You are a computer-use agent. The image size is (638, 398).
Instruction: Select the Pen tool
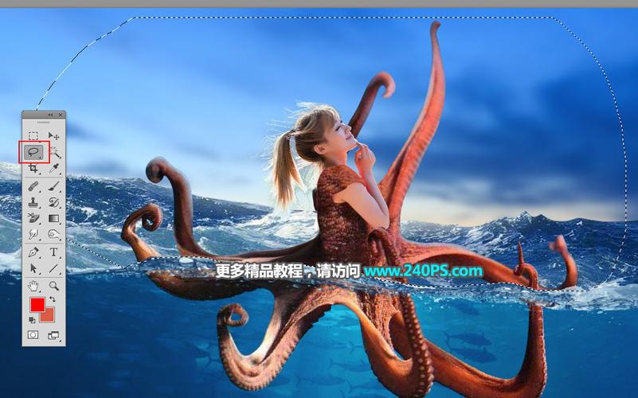click(x=33, y=252)
